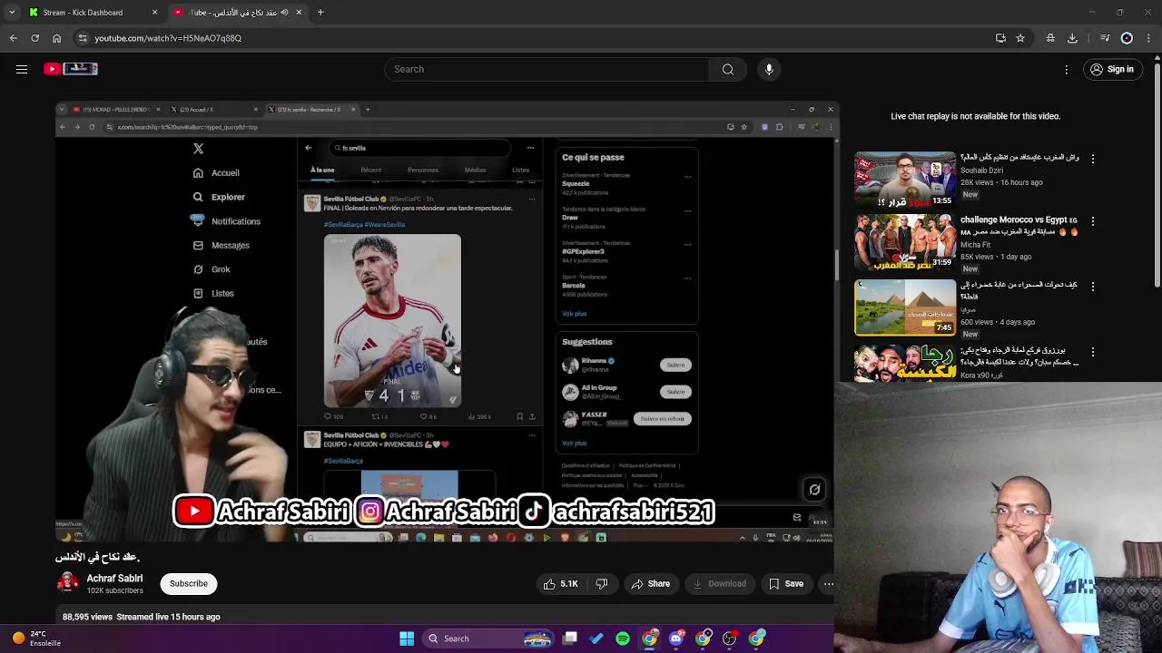
Task: Subscribe to Achraf Sabiri
Action: click(189, 583)
